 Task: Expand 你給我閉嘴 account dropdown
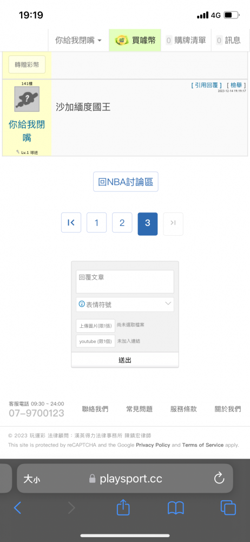coord(78,41)
